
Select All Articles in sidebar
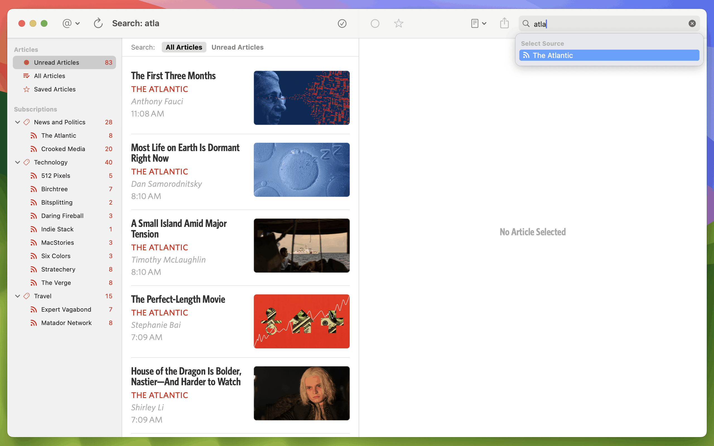pyautogui.click(x=64, y=76)
